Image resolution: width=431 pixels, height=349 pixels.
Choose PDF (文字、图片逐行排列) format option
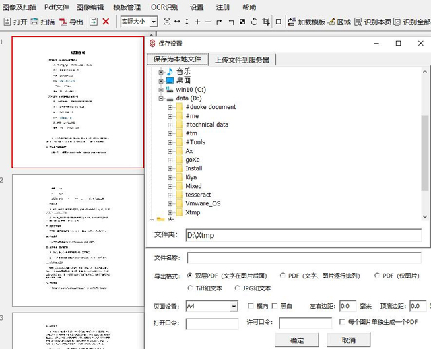(x=282, y=276)
